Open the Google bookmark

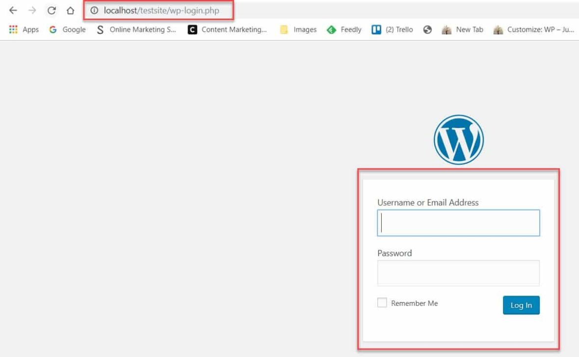click(68, 29)
